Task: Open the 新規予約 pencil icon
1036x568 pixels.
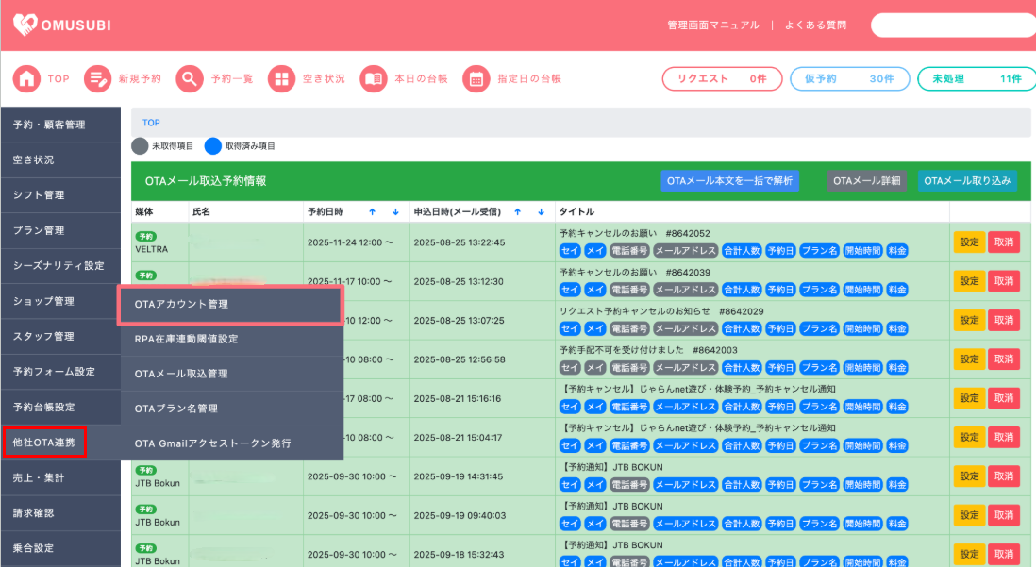Action: tap(98, 78)
